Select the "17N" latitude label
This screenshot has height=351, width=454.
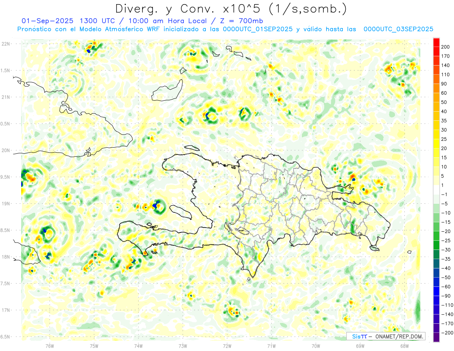(5, 310)
